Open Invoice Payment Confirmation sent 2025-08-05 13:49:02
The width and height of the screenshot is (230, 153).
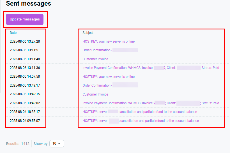[118, 103]
